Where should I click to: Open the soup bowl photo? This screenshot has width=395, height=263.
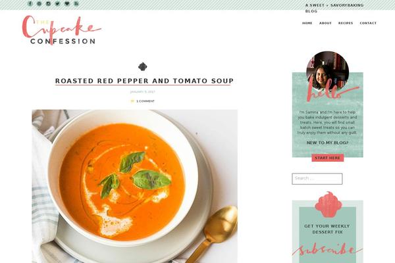[x=134, y=186]
